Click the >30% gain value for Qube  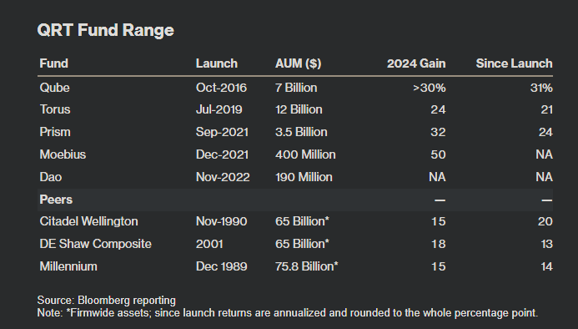click(x=429, y=88)
